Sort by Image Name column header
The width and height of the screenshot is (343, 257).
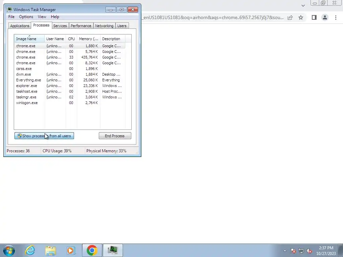click(x=29, y=39)
